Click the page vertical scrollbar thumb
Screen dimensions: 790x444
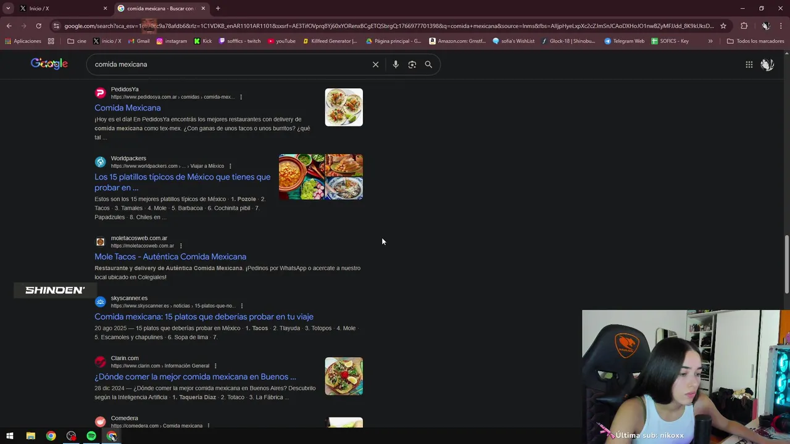(x=786, y=264)
